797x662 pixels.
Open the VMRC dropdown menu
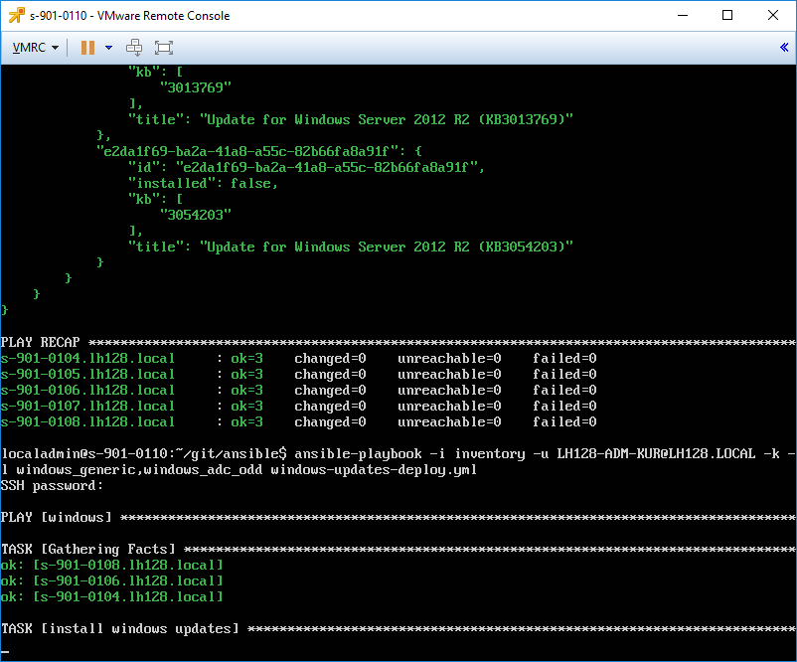(35, 48)
